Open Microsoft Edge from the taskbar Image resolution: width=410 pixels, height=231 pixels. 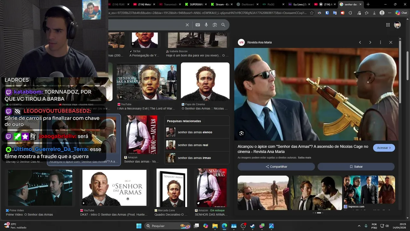(224, 226)
